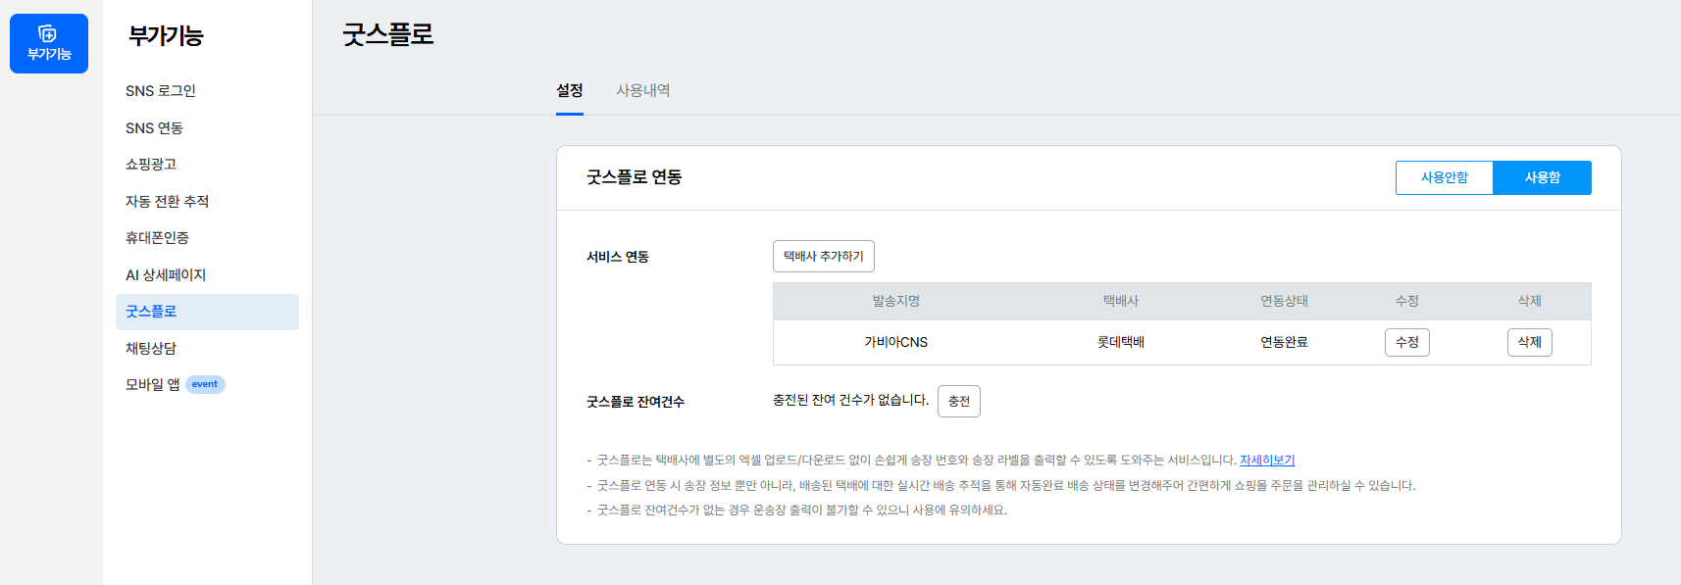The height and width of the screenshot is (585, 1681).
Task: Switch to the 설정 tab
Action: point(570,91)
